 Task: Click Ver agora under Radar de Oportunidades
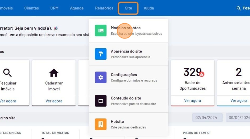[x=192, y=100]
